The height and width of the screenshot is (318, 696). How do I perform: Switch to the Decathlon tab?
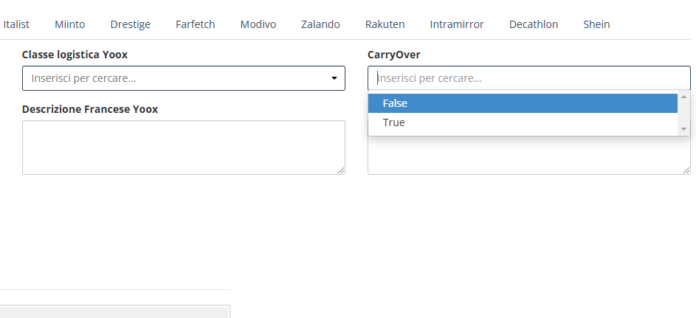coord(534,24)
